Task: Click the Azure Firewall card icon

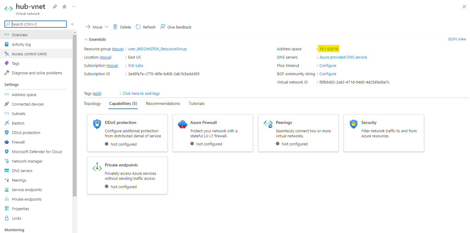Action: point(182,124)
